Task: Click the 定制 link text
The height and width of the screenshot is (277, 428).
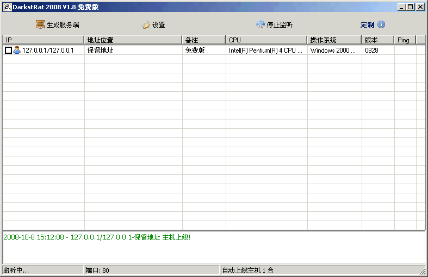Action: pos(367,25)
